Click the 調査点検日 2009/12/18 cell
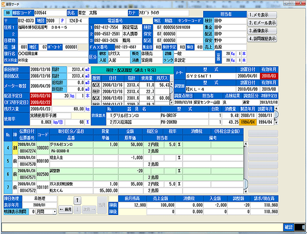307x234 pixels. pyautogui.click(x=183, y=102)
